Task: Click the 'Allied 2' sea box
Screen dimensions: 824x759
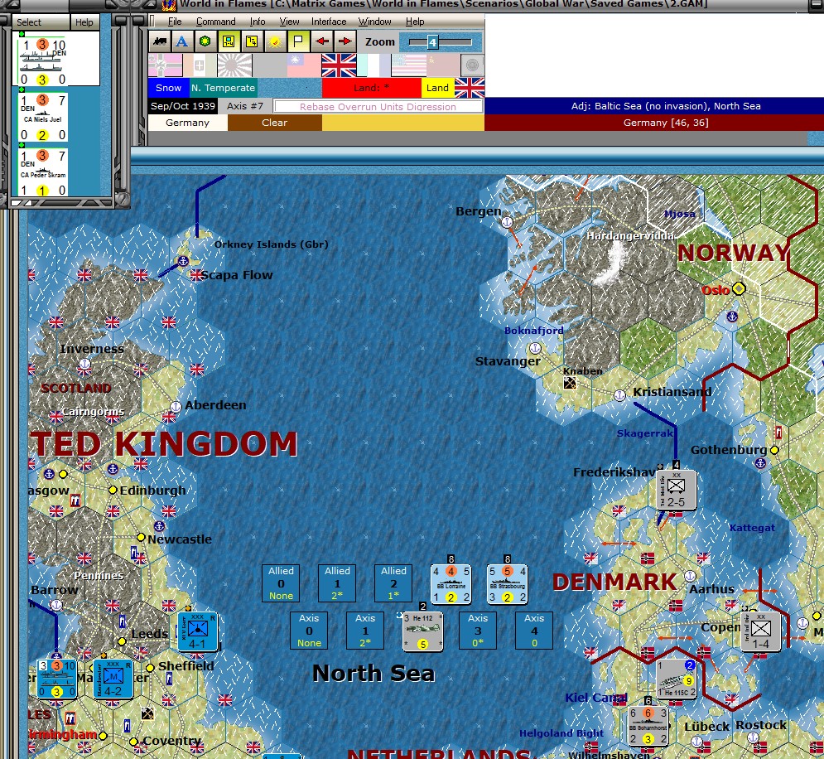Action: (393, 583)
